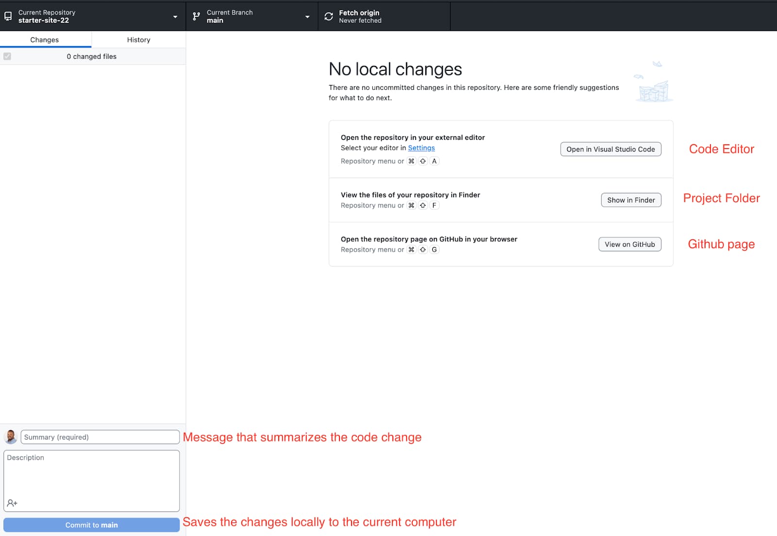Click Fetch origin in the toolbar
Image resolution: width=777 pixels, height=536 pixels.
pos(384,17)
